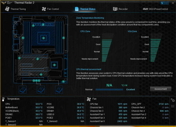Click the VCORE(Back) temperature row

(x=24, y=111)
